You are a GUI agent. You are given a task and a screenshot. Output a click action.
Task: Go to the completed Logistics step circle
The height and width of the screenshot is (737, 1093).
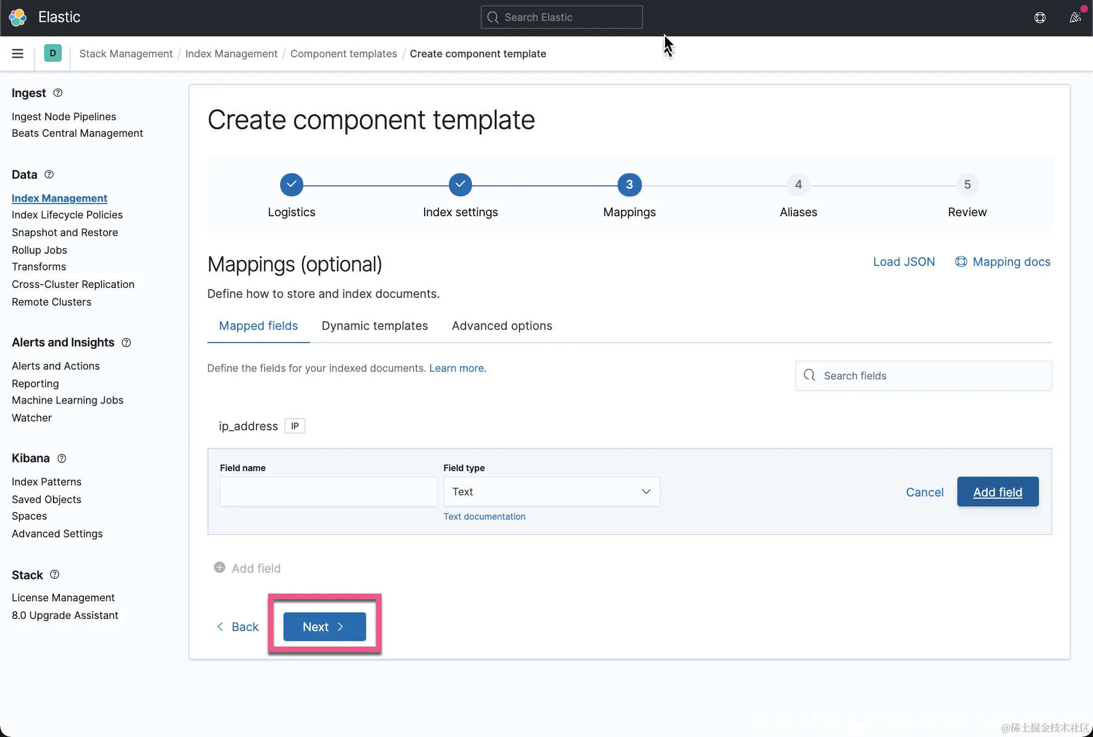pyautogui.click(x=291, y=185)
